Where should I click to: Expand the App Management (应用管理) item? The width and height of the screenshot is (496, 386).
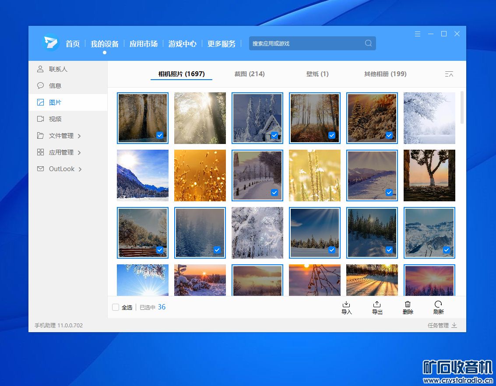point(79,153)
